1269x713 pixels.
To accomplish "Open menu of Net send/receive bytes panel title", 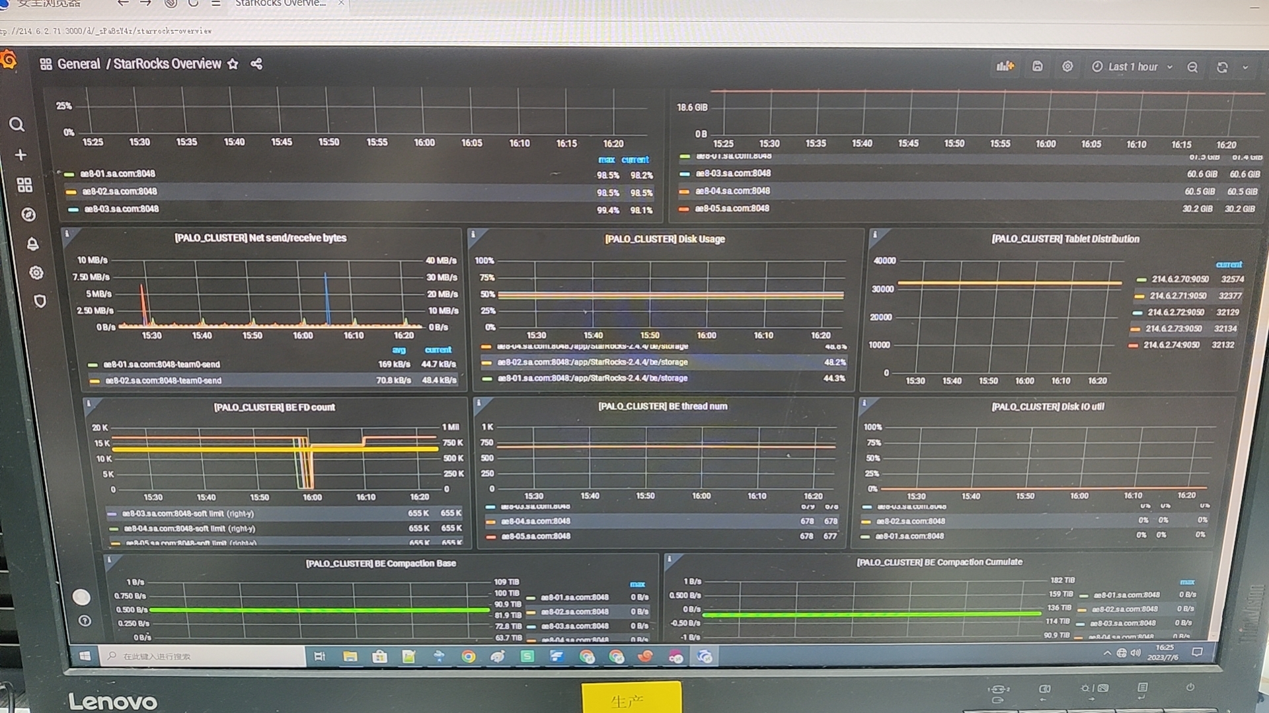I will pos(260,238).
